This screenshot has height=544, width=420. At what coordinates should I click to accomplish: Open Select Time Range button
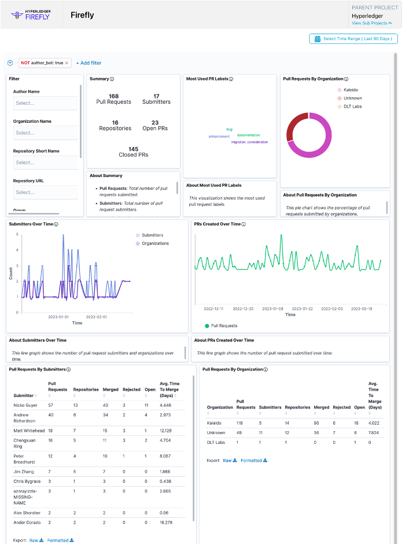[x=353, y=39]
